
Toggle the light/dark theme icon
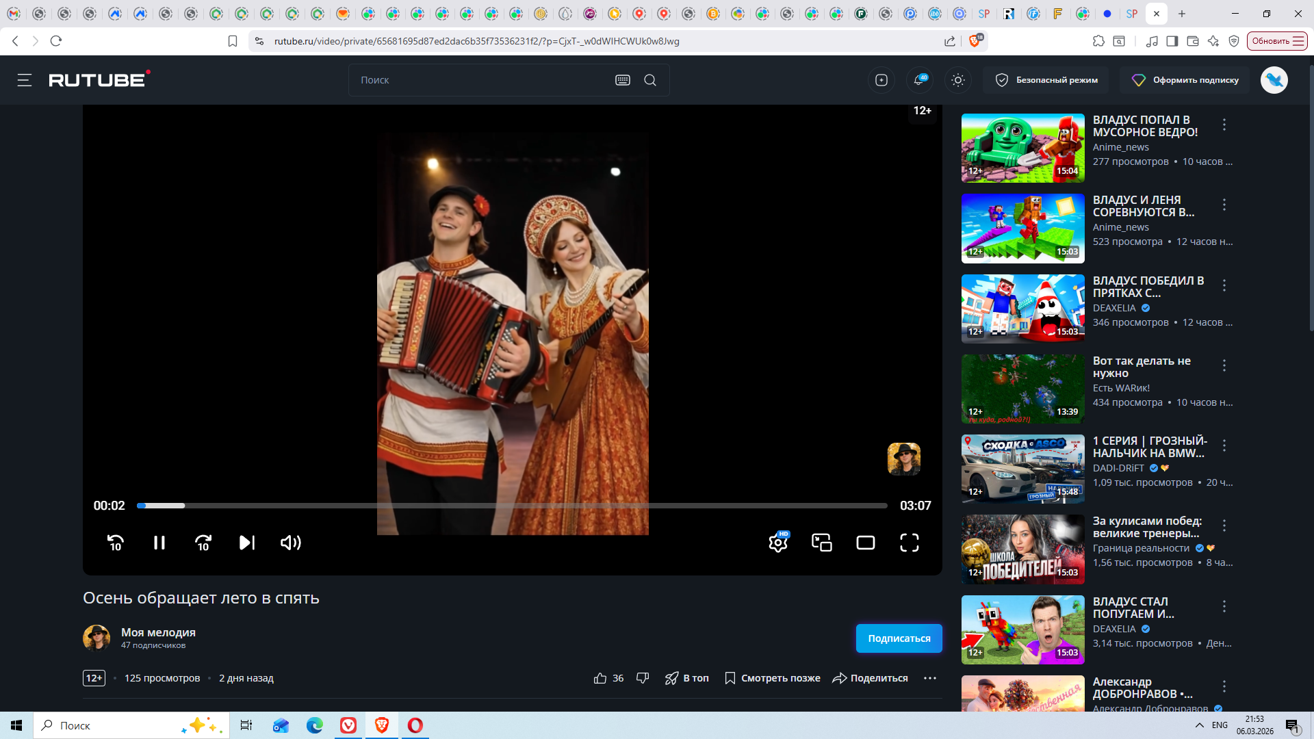click(x=958, y=80)
